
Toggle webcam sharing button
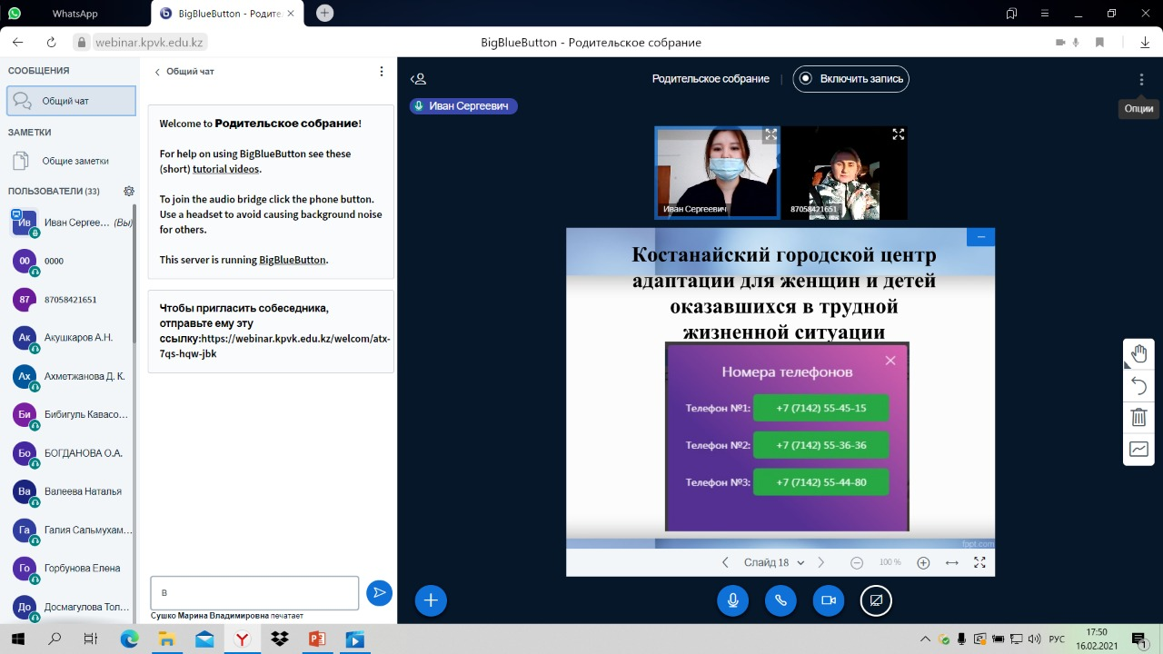[x=829, y=600]
